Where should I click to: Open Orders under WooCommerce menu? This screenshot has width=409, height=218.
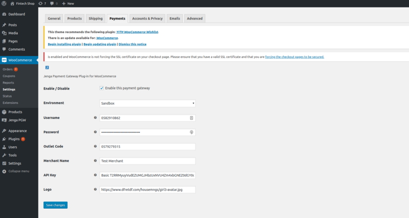pyautogui.click(x=7, y=69)
